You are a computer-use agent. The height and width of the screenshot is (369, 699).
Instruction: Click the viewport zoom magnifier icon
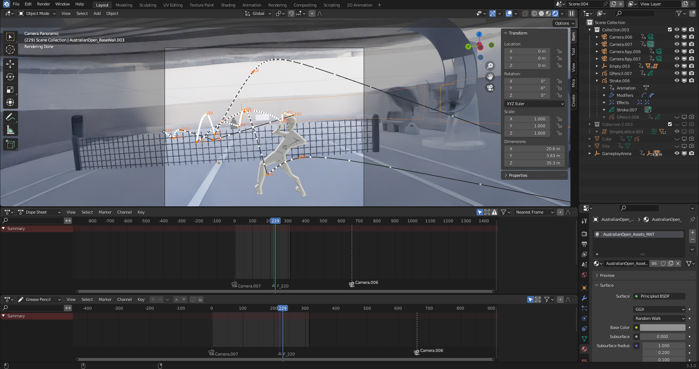(490, 66)
